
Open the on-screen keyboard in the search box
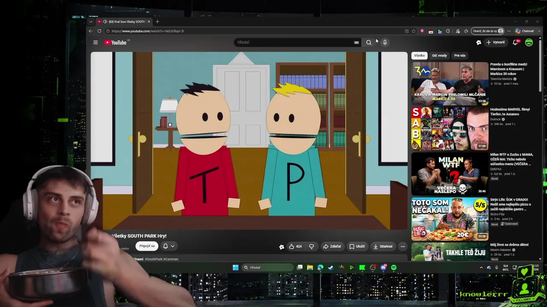tap(356, 42)
